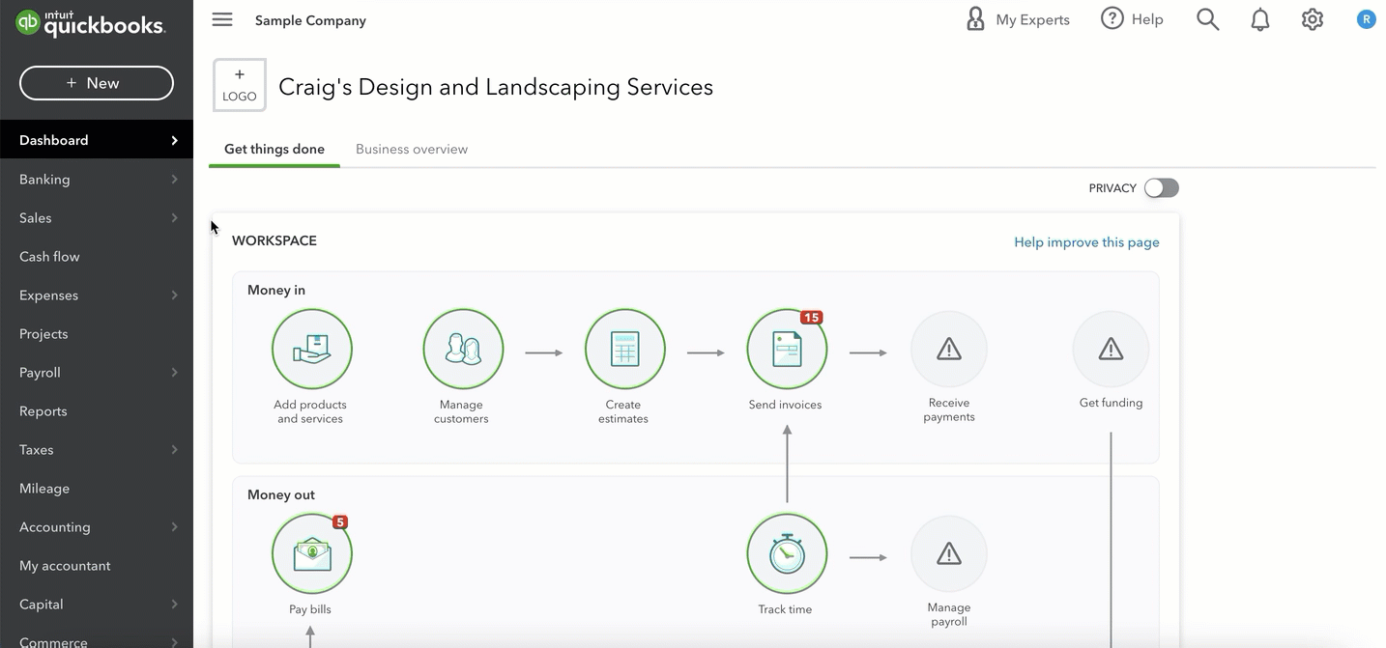Click the QuickBooks logo
Screen dimensions: 1386x648
pyautogui.click(x=90, y=23)
